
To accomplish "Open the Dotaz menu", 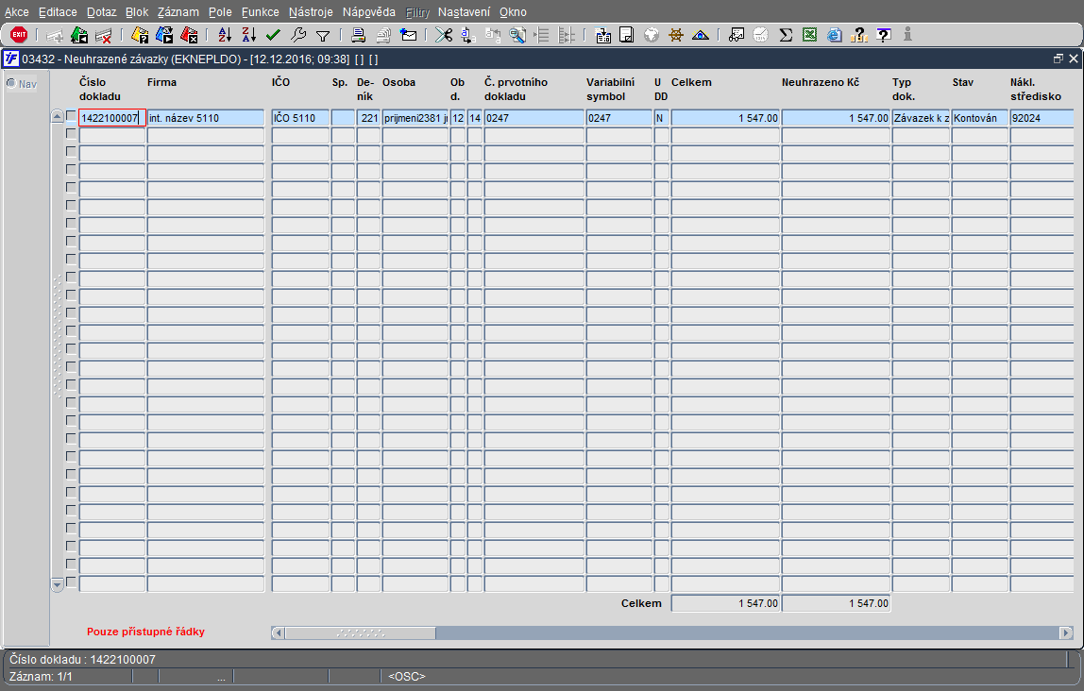I will pos(102,11).
